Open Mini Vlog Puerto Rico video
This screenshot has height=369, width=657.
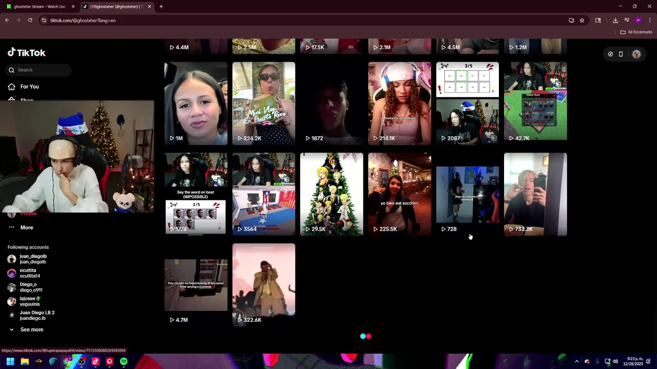tap(264, 104)
